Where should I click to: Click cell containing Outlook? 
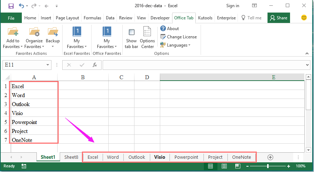coord(34,104)
